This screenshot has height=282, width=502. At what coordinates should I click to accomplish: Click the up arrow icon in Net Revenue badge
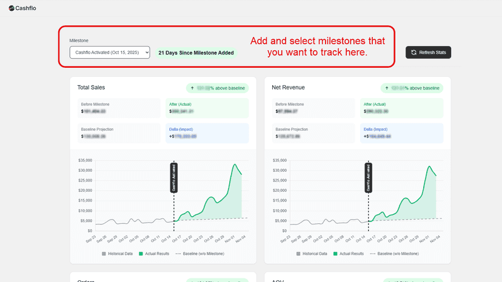click(387, 88)
